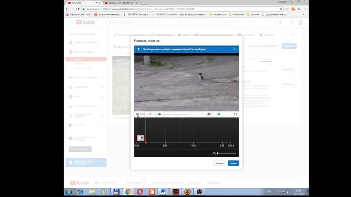The image size is (351, 197).
Task: Click the upload icon in the YouTube header
Action: (280, 22)
